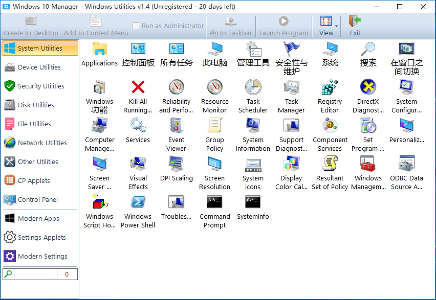436x300 pixels.
Task: Open Support Diagnostic icon
Action: [x=291, y=125]
